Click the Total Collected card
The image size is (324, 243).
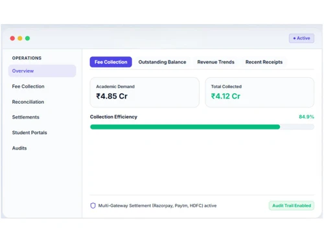259,93
